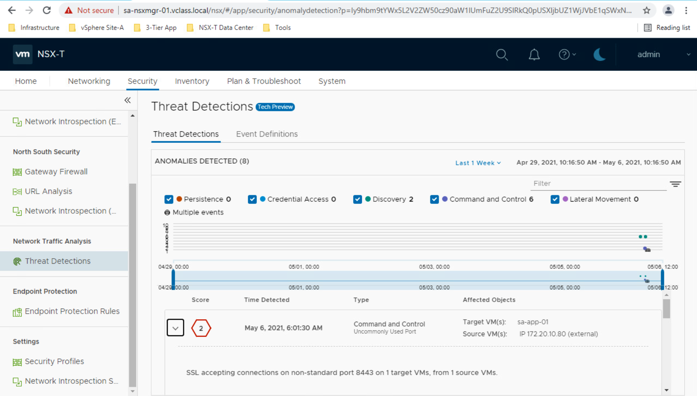
Task: Switch to the Networking tab
Action: pyautogui.click(x=89, y=81)
